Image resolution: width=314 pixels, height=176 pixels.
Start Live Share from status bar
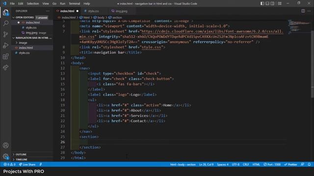[27, 164]
